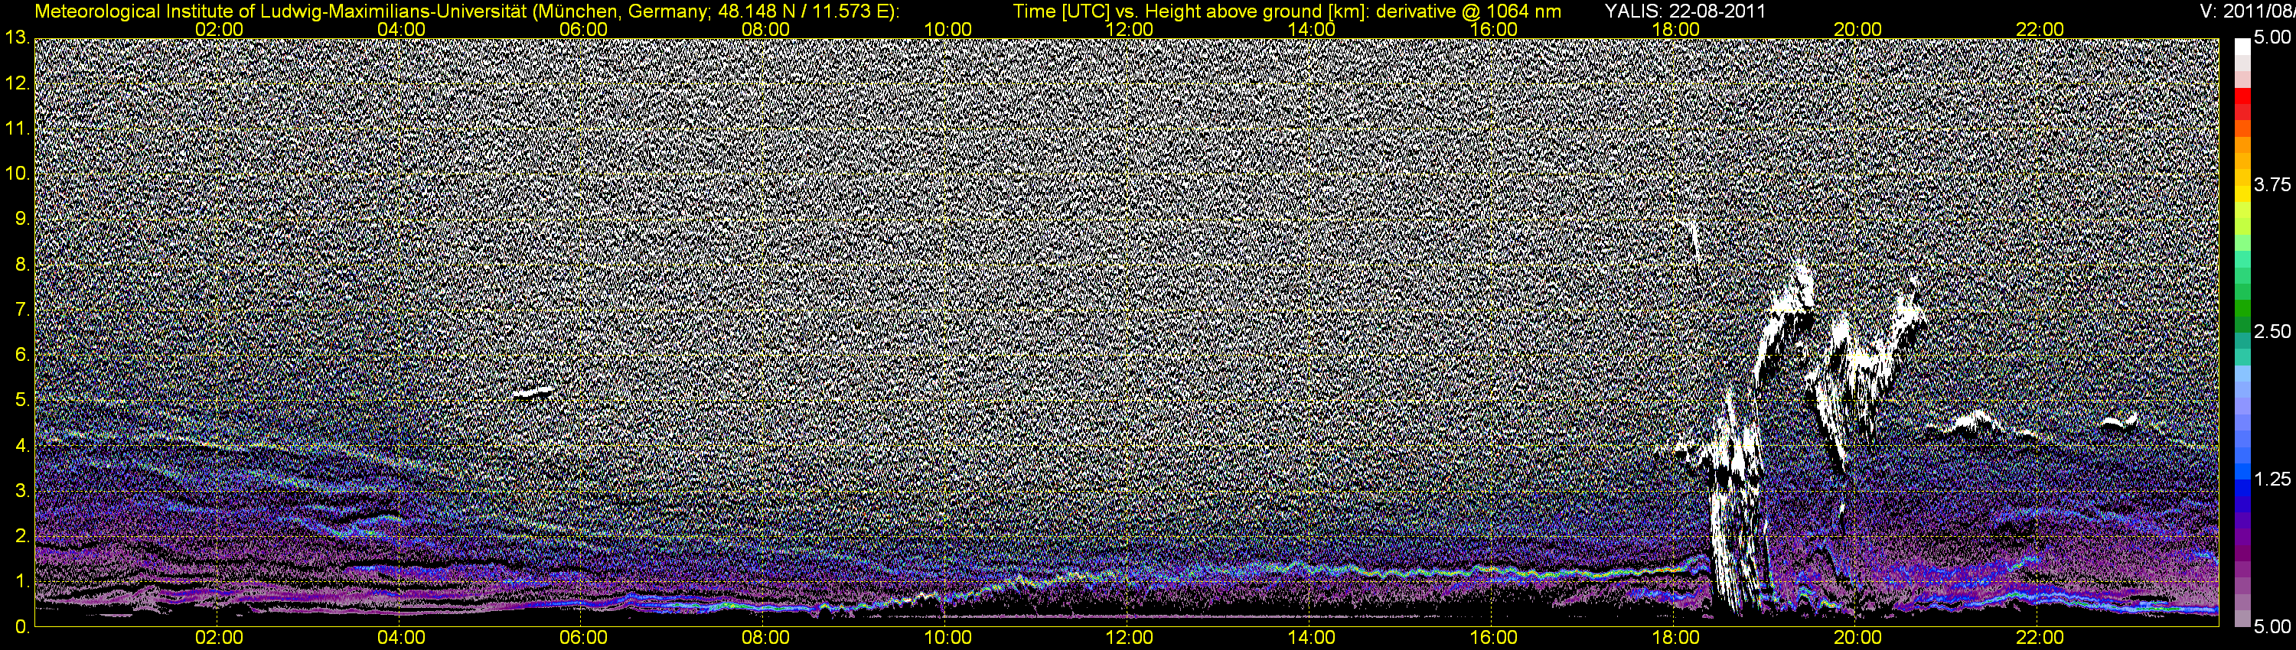Click the 9. height axis label
Viewport: 2296px width, 650px height.
pos(23,219)
